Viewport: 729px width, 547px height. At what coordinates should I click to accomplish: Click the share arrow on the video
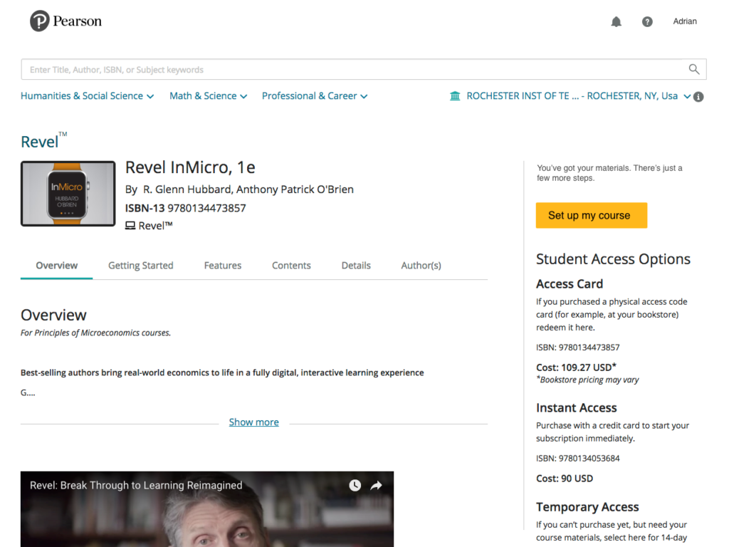click(376, 485)
